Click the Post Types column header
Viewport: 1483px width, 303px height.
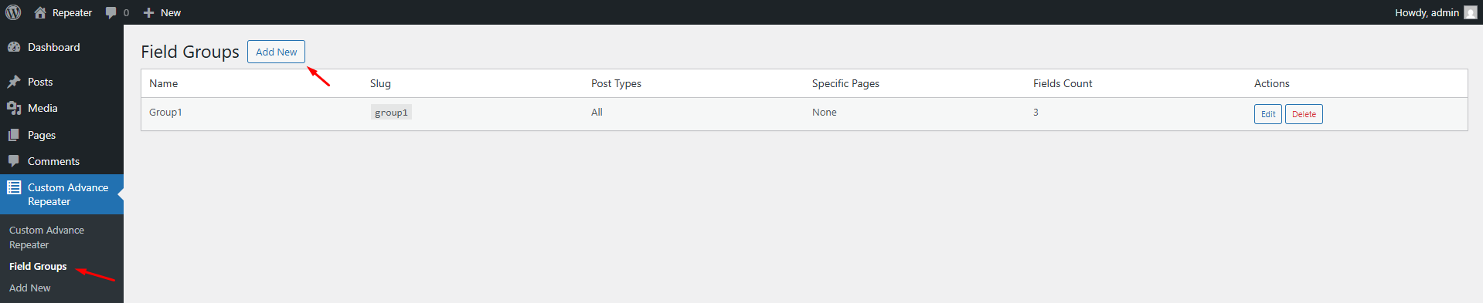(x=616, y=83)
